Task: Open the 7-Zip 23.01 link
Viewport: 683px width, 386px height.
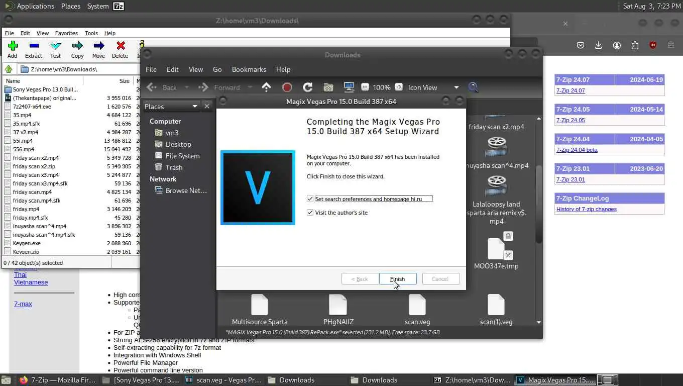Action: click(x=571, y=179)
